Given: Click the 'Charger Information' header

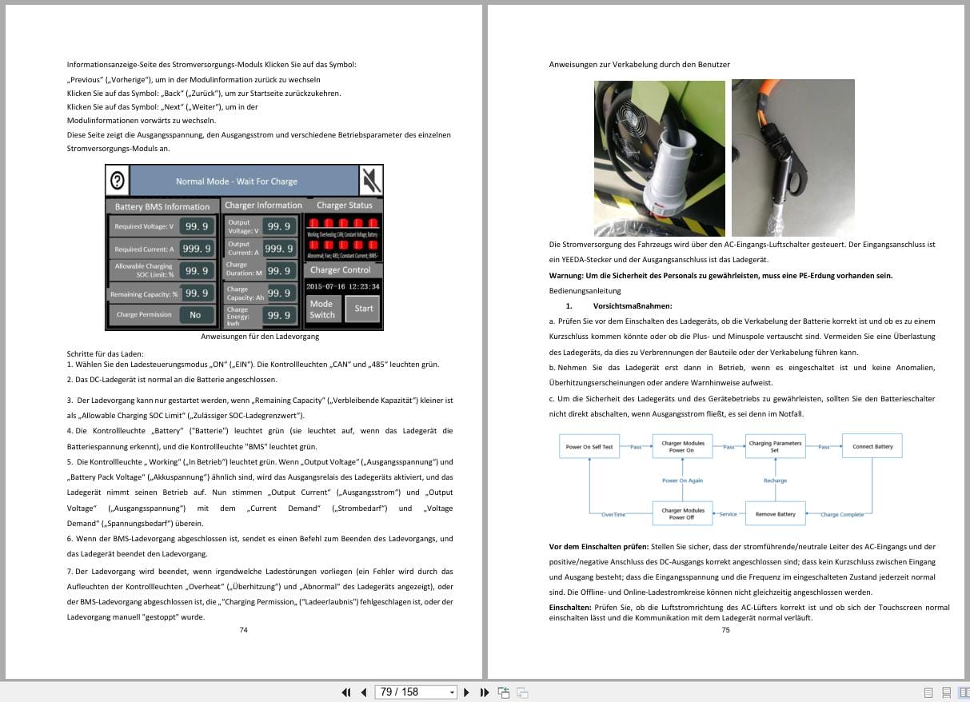Looking at the screenshot, I should [262, 205].
